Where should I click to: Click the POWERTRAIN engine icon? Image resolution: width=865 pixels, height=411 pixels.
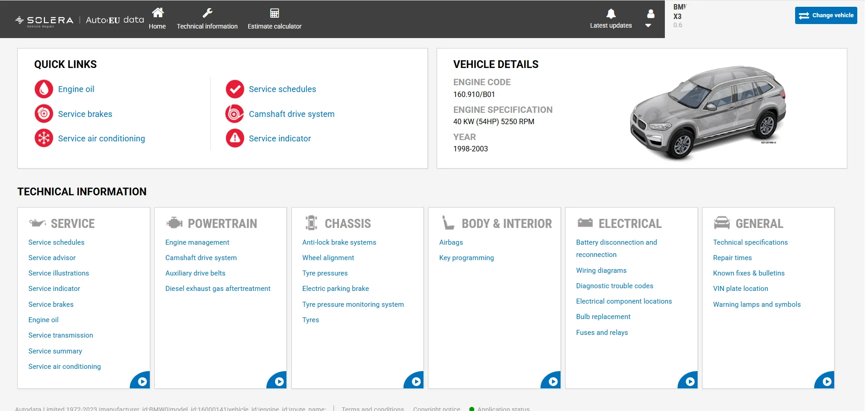point(174,223)
